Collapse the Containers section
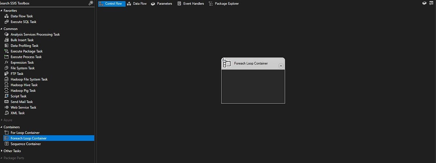Viewport: 436px width, 163px height. [1, 127]
